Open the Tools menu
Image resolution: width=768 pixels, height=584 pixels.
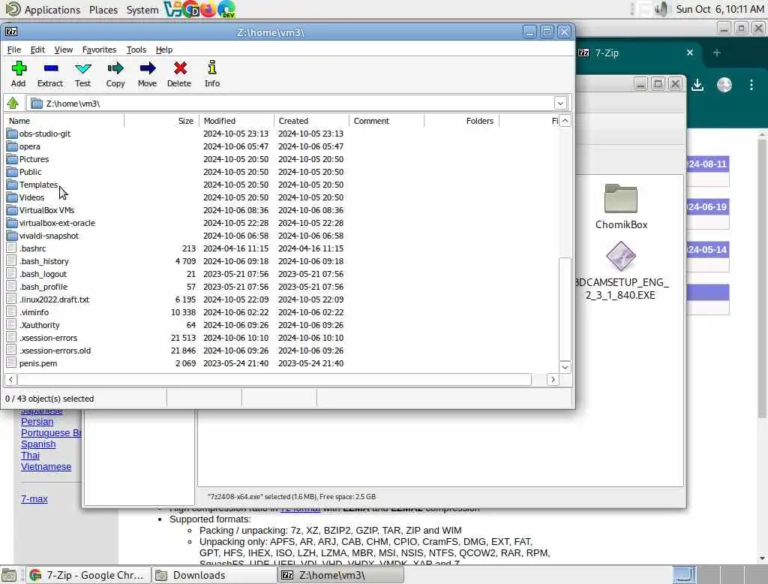(136, 50)
